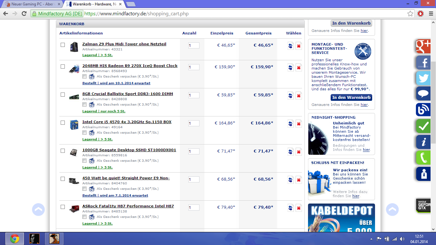Viewport: 436px width, 245px height.
Task: Open Chrome from the taskbar
Action: [14, 239]
